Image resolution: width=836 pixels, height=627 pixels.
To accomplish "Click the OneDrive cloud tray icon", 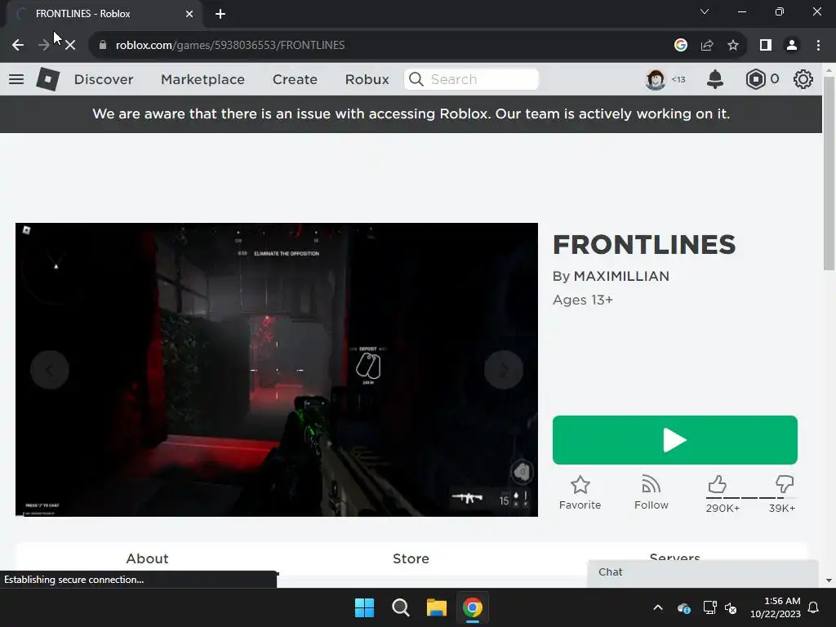I will pos(684,607).
